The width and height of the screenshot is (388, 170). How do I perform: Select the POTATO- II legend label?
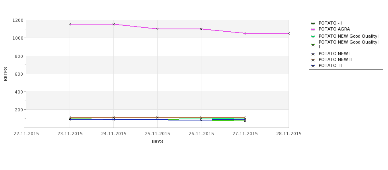pos(330,65)
